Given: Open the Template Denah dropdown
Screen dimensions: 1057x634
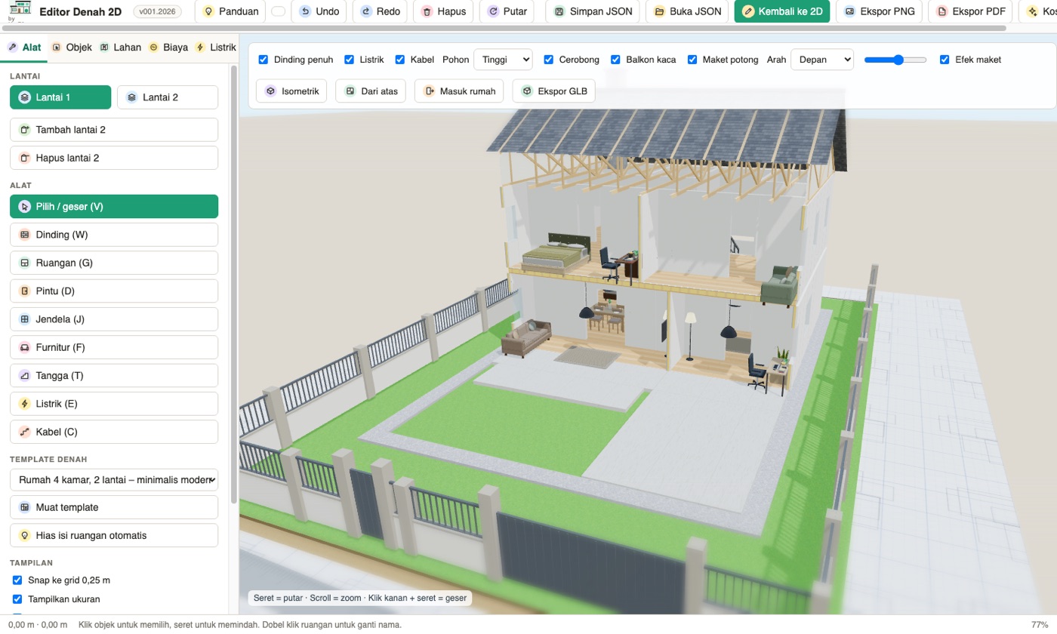Looking at the screenshot, I should coord(114,479).
